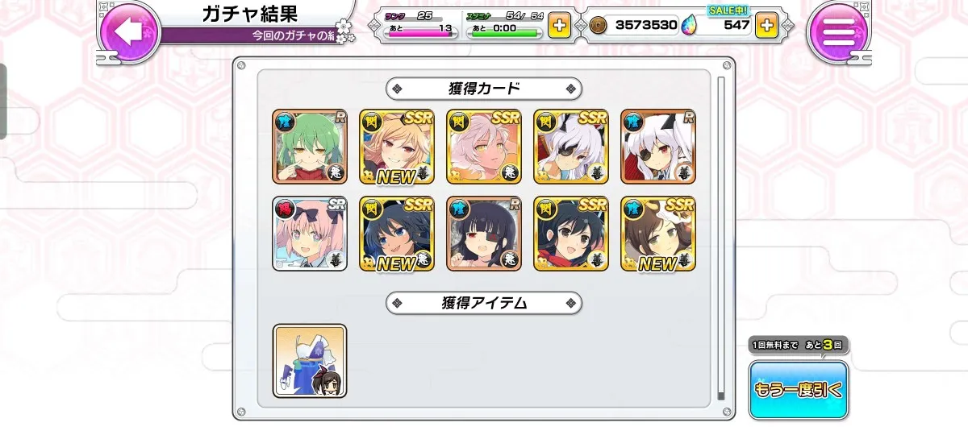Screen dimensions: 968x435
Task: Click the results panel vertical scrollbar
Action: (x=721, y=238)
